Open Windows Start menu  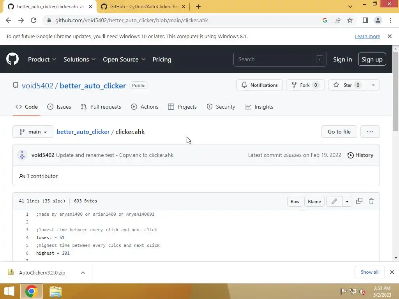tap(9, 291)
